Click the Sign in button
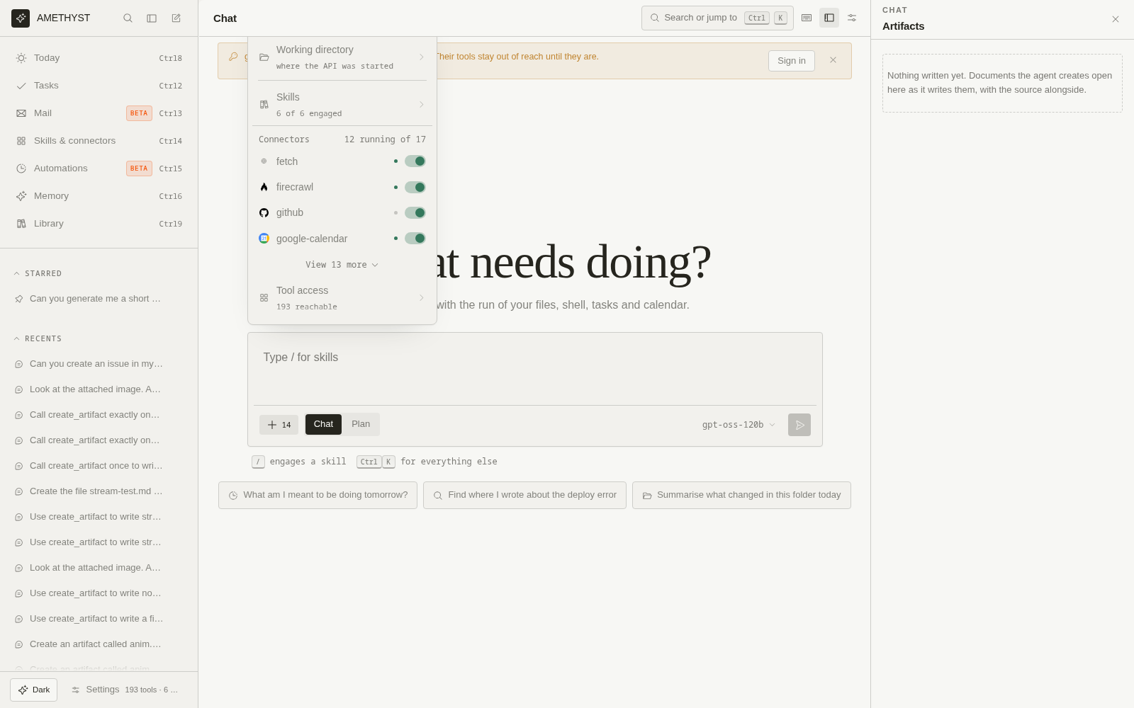 (792, 61)
